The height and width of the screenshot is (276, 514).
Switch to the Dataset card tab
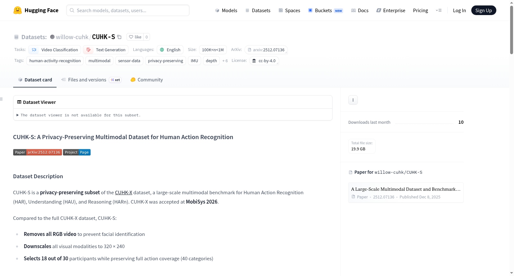pos(35,80)
